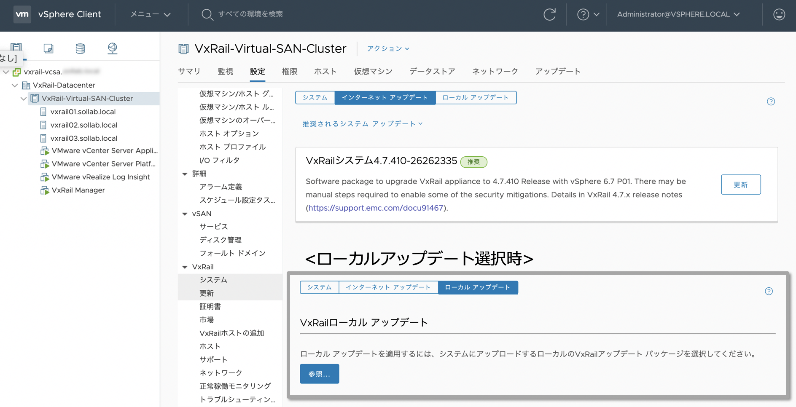Switch to Storage inventory view

(x=80, y=48)
